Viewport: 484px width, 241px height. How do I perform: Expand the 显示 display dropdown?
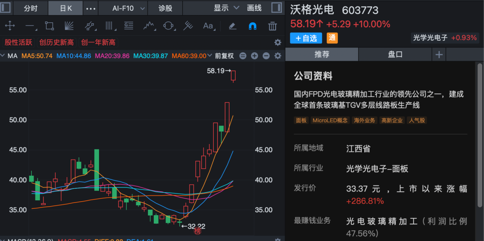[225, 8]
